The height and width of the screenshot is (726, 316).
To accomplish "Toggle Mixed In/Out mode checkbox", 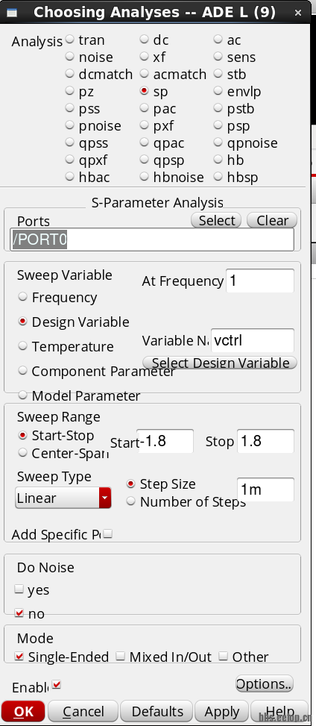I will tap(121, 656).
